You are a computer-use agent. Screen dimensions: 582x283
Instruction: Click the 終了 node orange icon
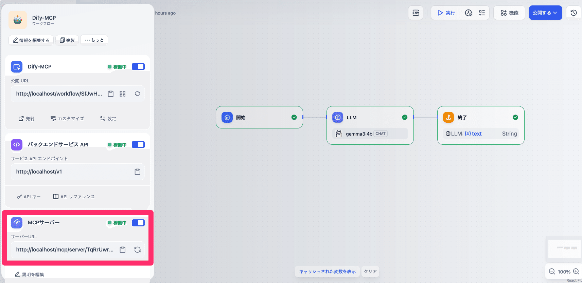point(448,117)
